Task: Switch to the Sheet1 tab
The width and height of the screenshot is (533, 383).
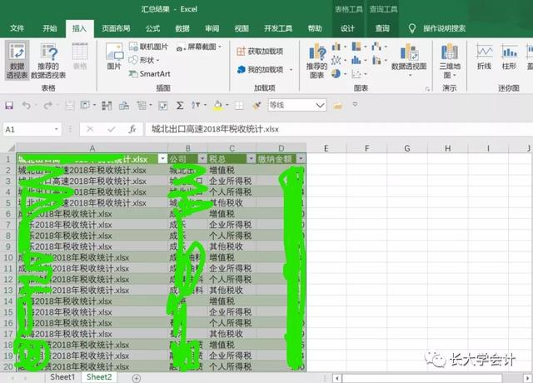Action: [62, 377]
